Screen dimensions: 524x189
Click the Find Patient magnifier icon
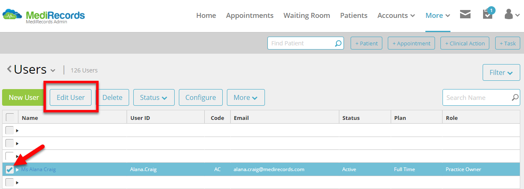(x=338, y=43)
